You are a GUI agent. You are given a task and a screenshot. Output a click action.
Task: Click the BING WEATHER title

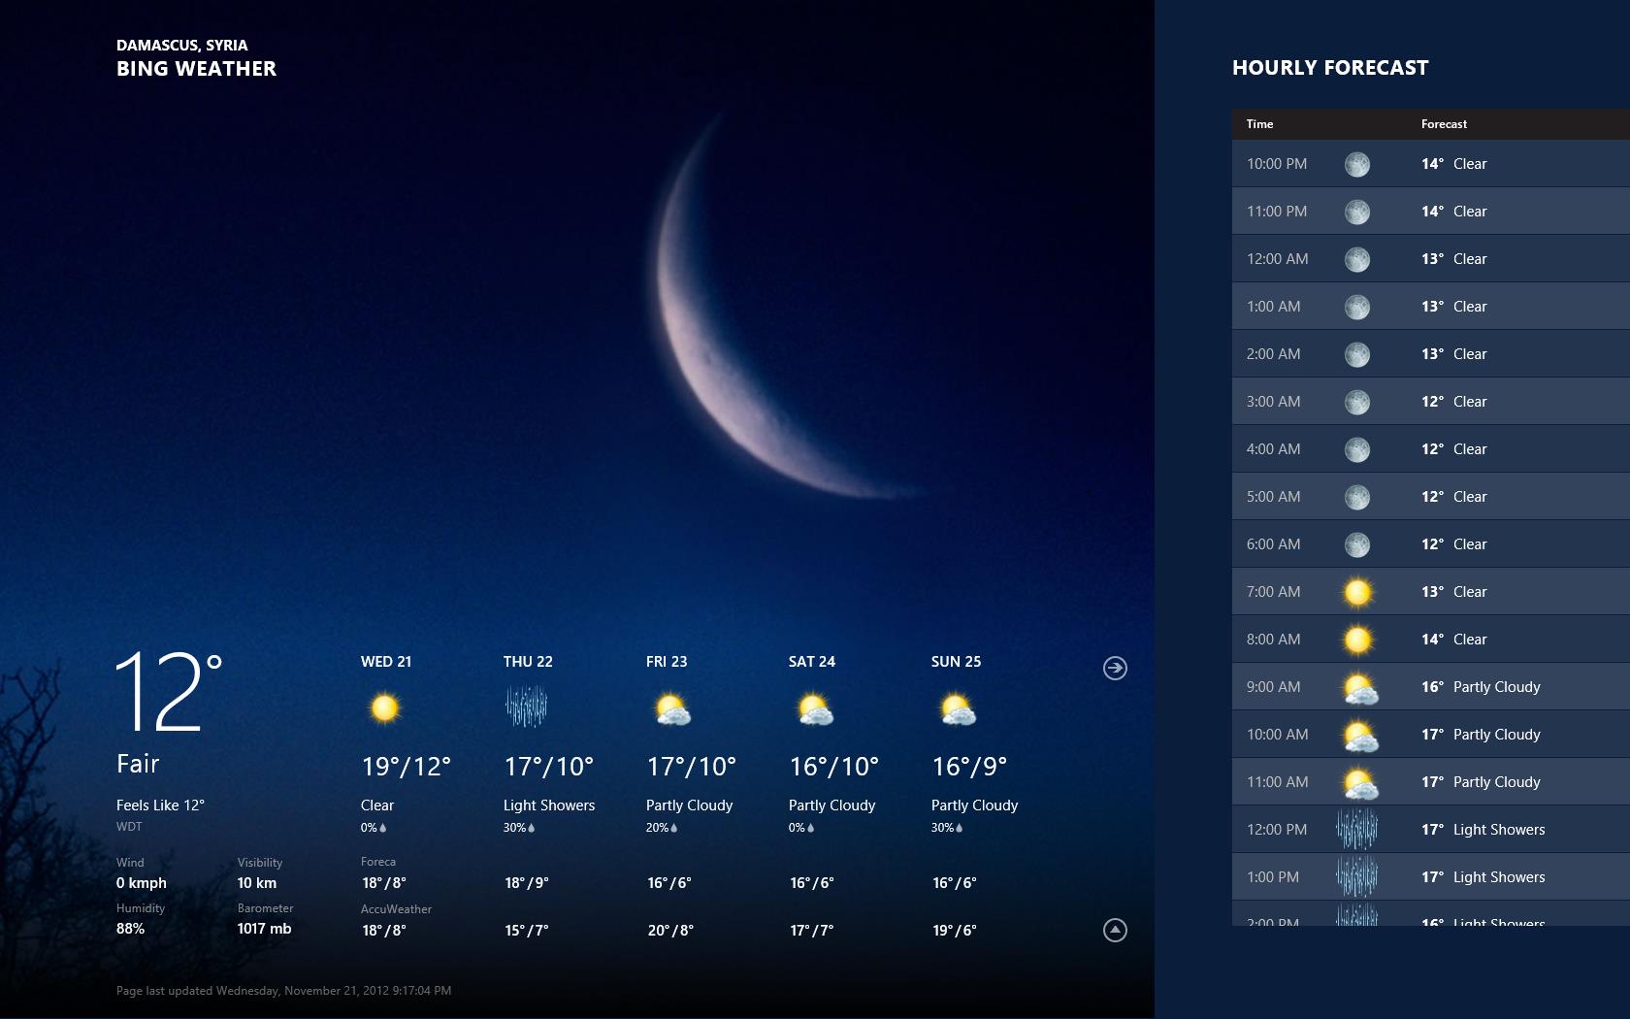(x=196, y=69)
